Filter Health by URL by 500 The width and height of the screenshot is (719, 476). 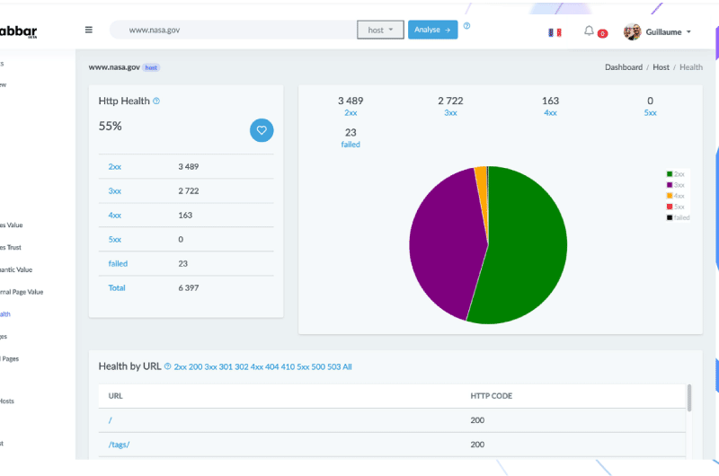(318, 367)
